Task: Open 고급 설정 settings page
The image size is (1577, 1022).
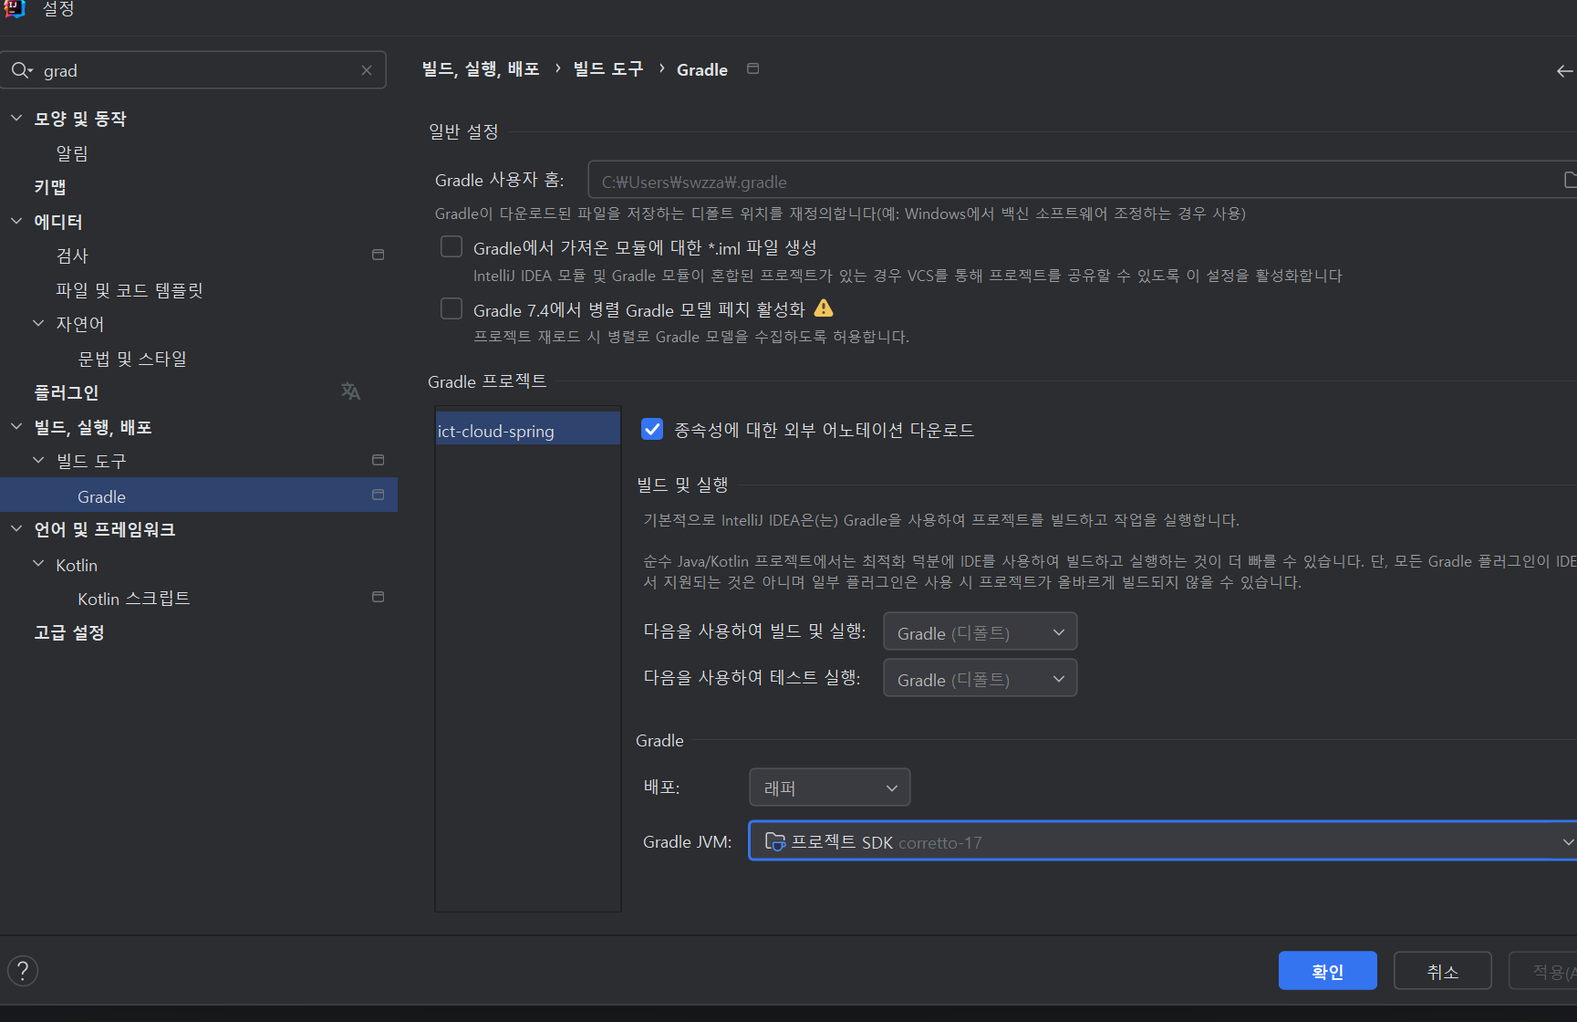Action: tap(69, 632)
